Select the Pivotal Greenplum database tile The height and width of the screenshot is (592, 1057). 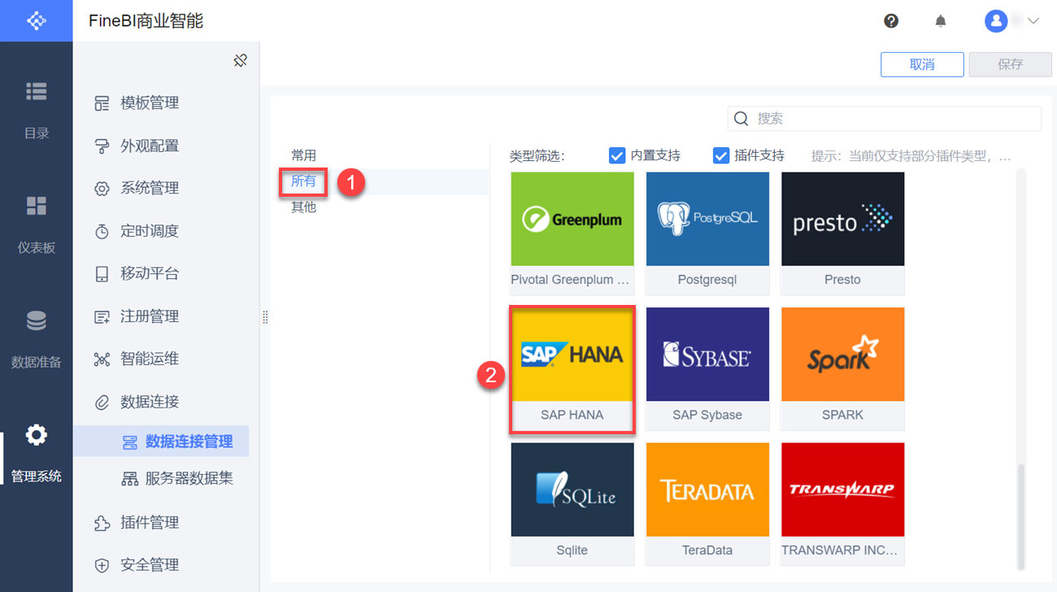click(572, 233)
